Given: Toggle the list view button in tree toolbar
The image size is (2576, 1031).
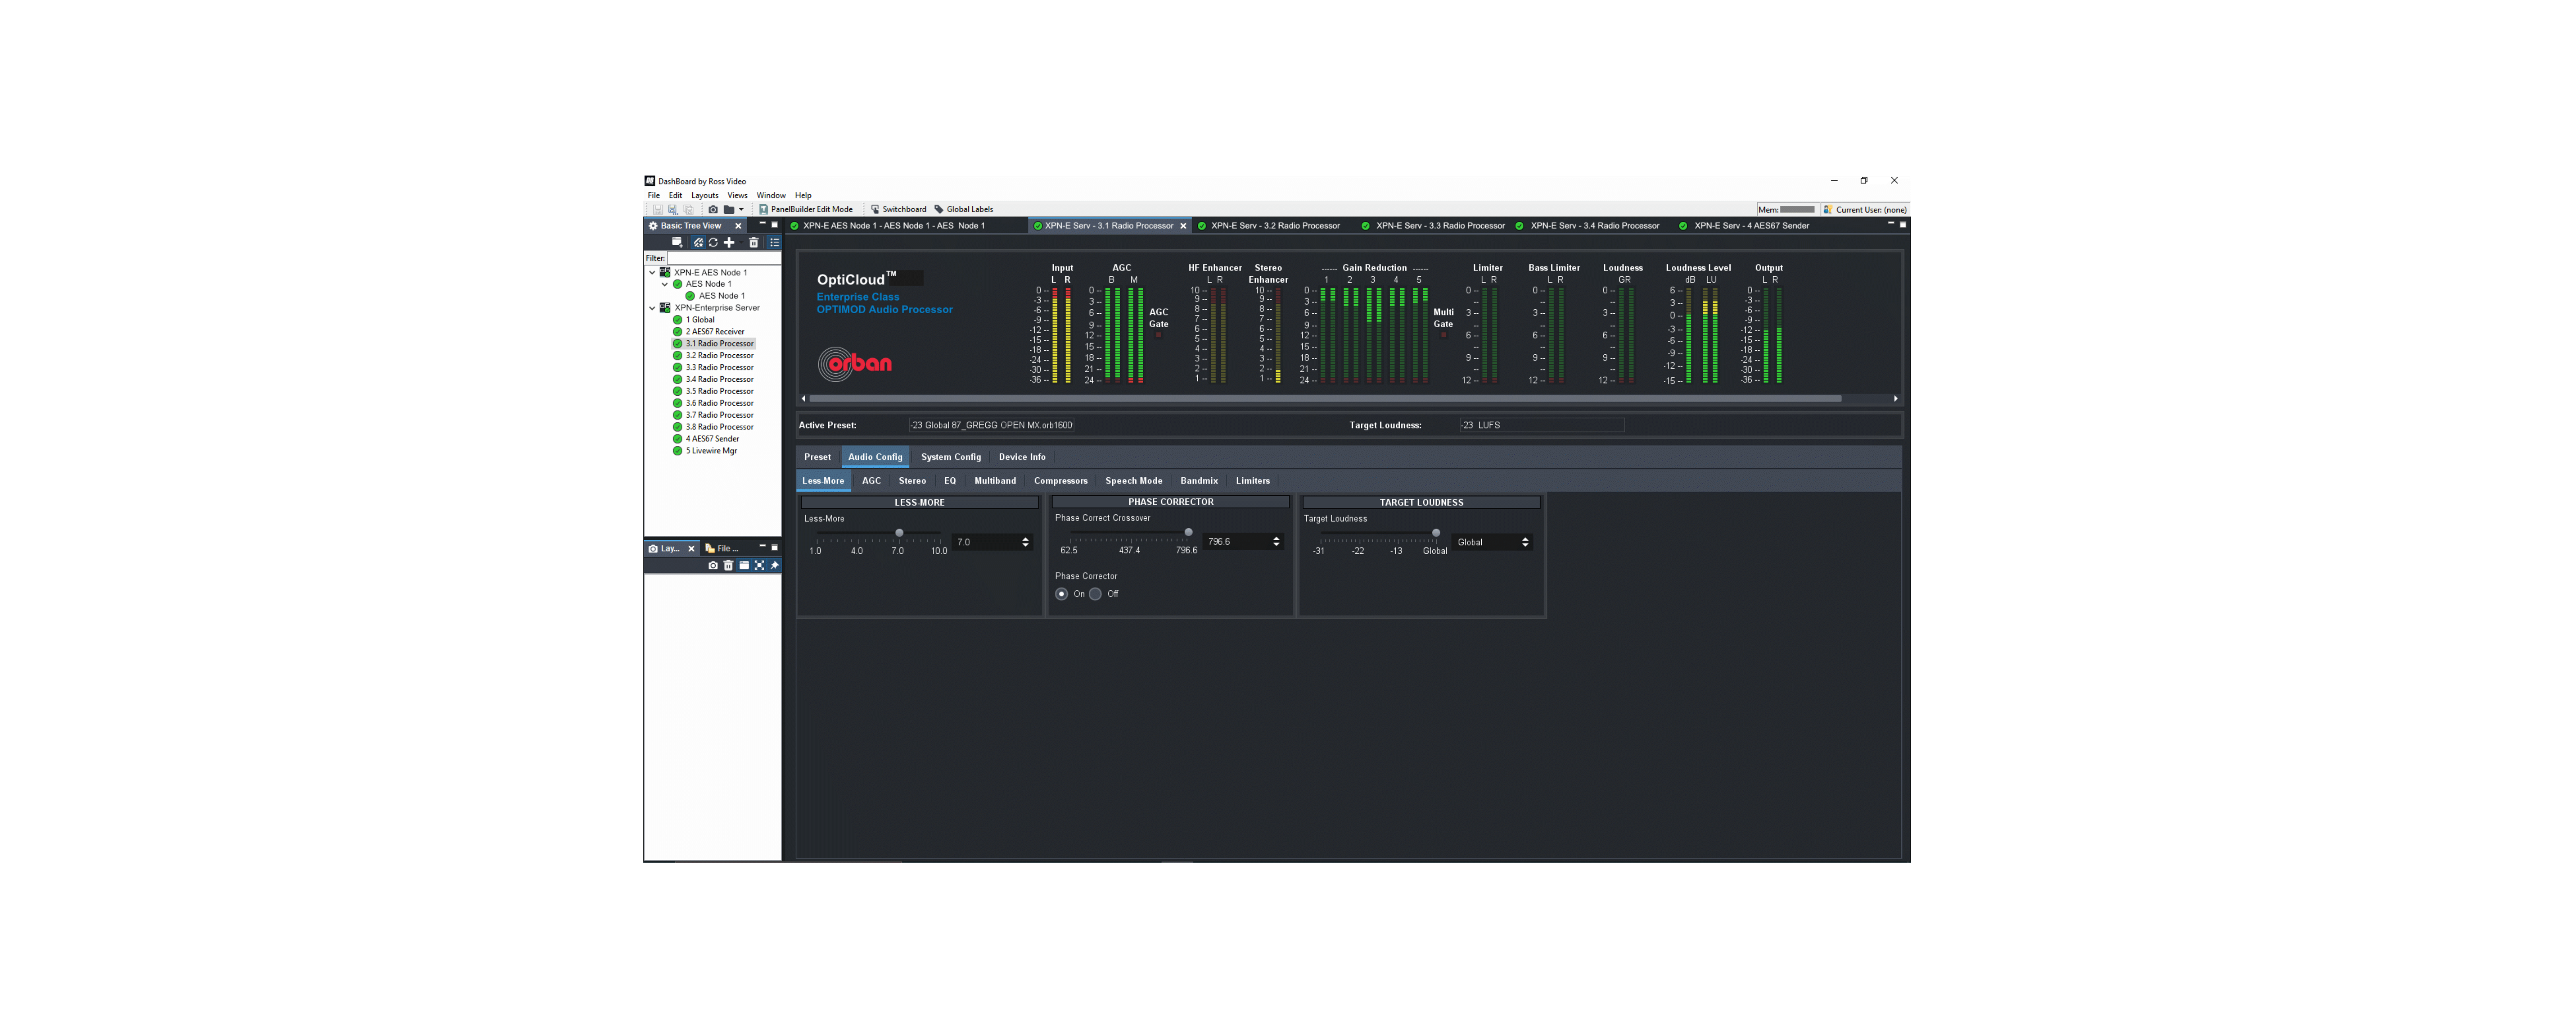Looking at the screenshot, I should point(774,243).
